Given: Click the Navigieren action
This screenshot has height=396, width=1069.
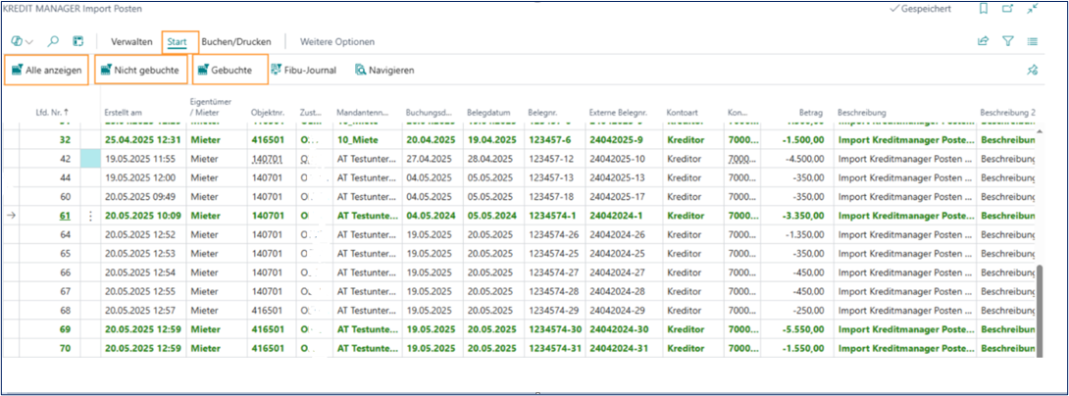Looking at the screenshot, I should coord(384,71).
